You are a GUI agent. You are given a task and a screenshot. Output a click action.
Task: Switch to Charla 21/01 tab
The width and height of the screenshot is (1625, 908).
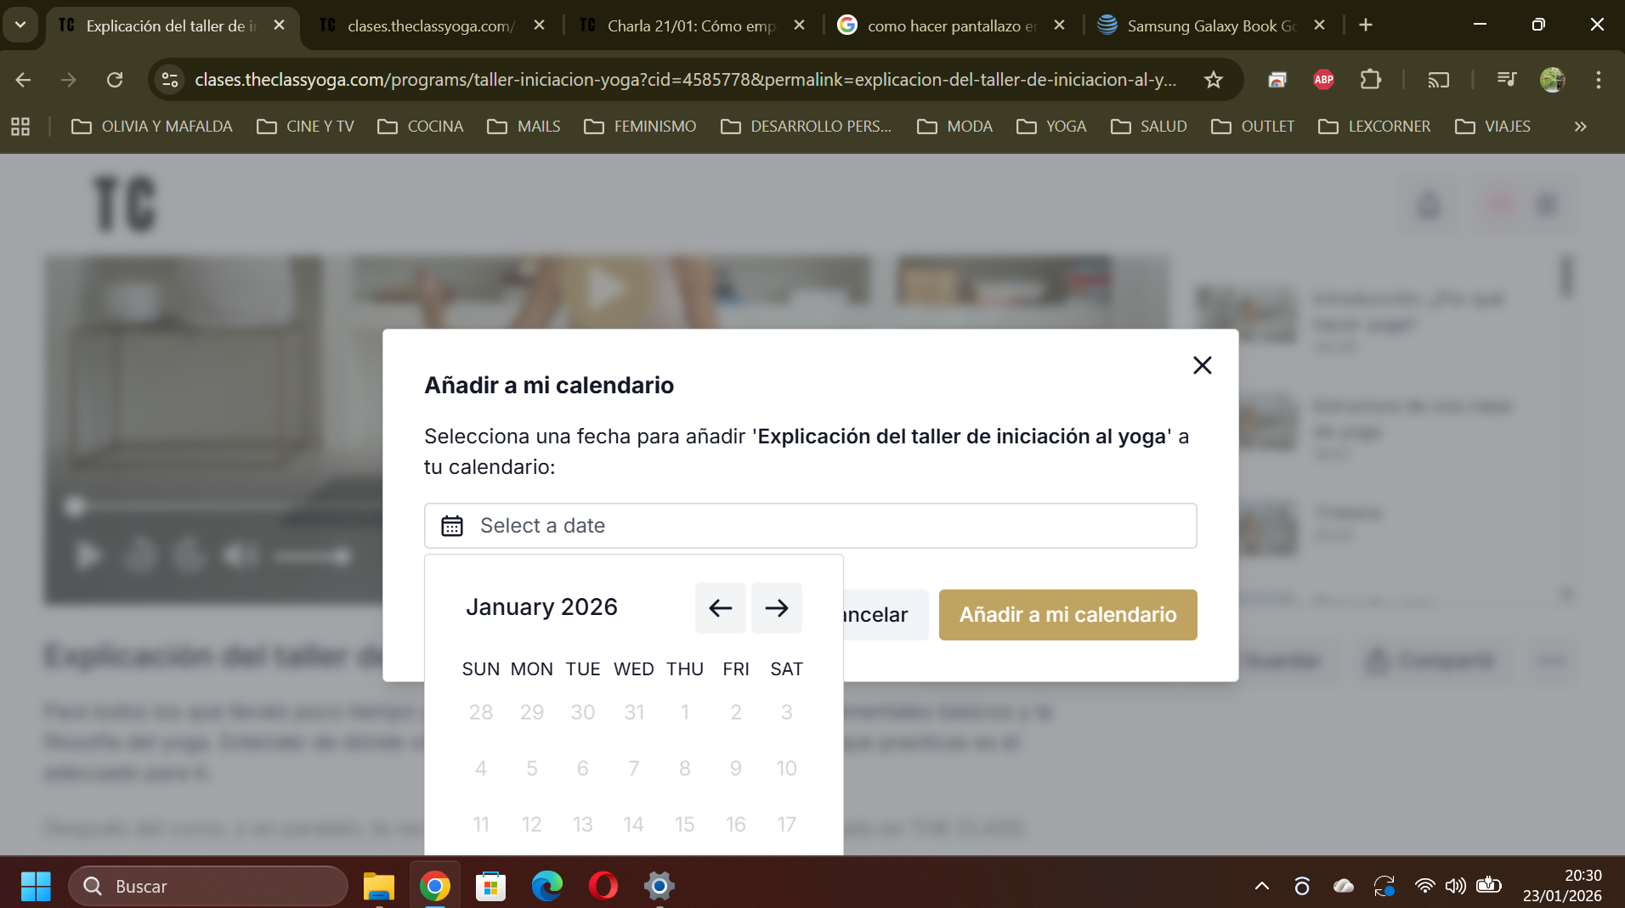(691, 25)
